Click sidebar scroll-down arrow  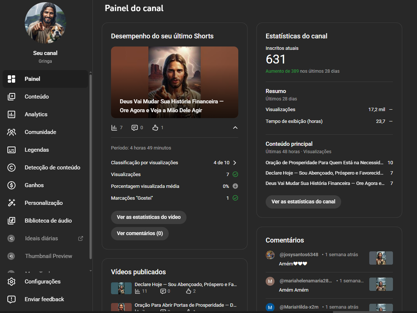91,271
